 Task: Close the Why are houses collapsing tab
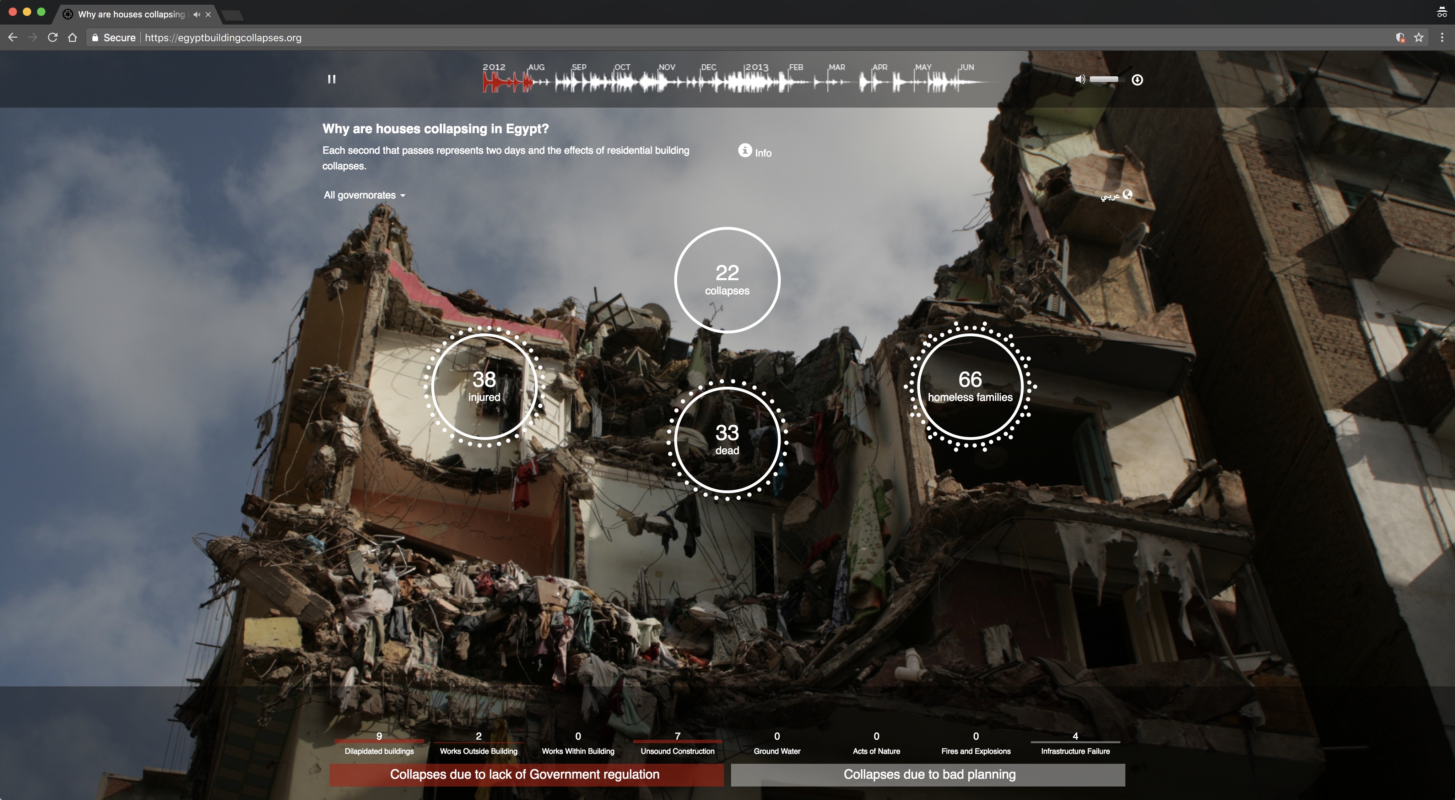[x=209, y=15]
